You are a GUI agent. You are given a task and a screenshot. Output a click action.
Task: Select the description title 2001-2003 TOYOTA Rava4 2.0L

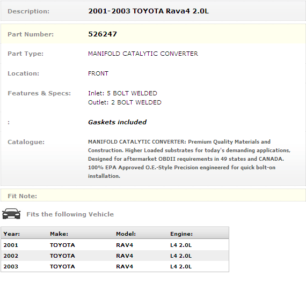coord(149,11)
